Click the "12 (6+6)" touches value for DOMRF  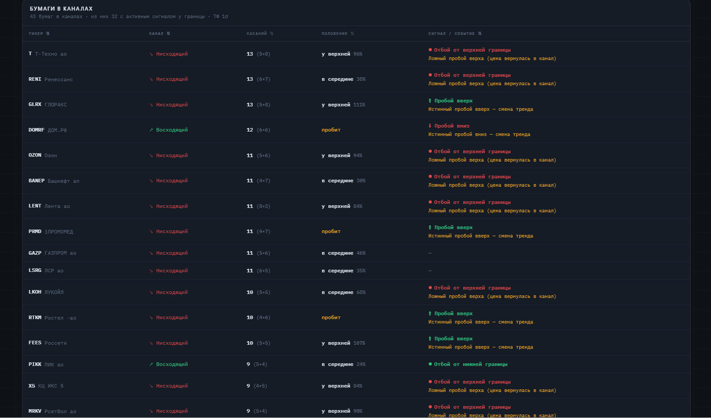pyautogui.click(x=258, y=130)
